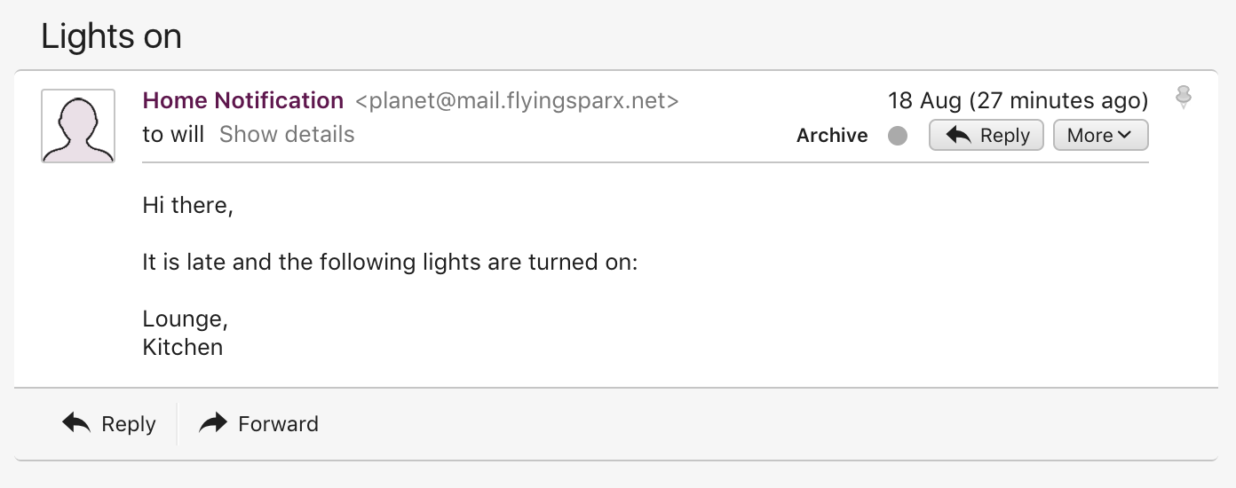Click the sender's silhouette avatar
The width and height of the screenshot is (1236, 488).
pyautogui.click(x=78, y=126)
